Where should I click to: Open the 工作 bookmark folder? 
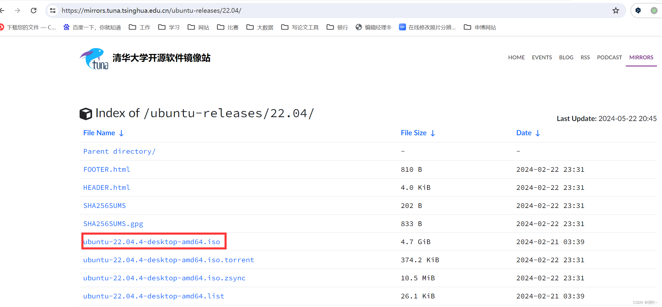coord(140,27)
